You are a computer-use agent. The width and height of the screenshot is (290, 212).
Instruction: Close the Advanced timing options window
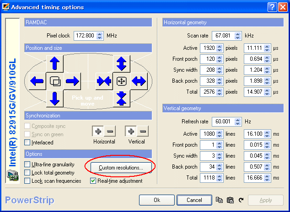click(x=283, y=7)
